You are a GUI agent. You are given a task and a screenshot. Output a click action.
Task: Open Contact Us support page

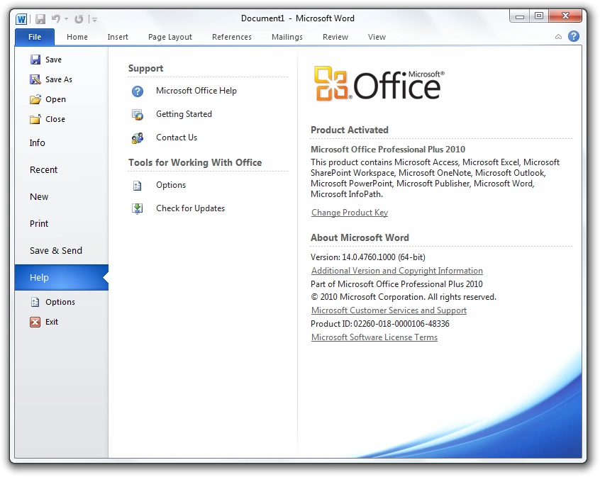click(176, 138)
